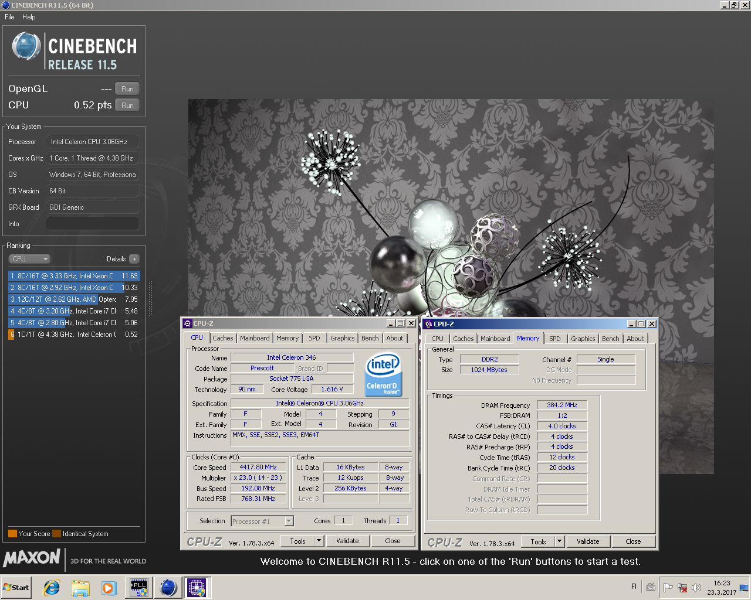This screenshot has width=751, height=600.
Task: Open Memory tab in left CPU-Z window
Action: pyautogui.click(x=287, y=338)
